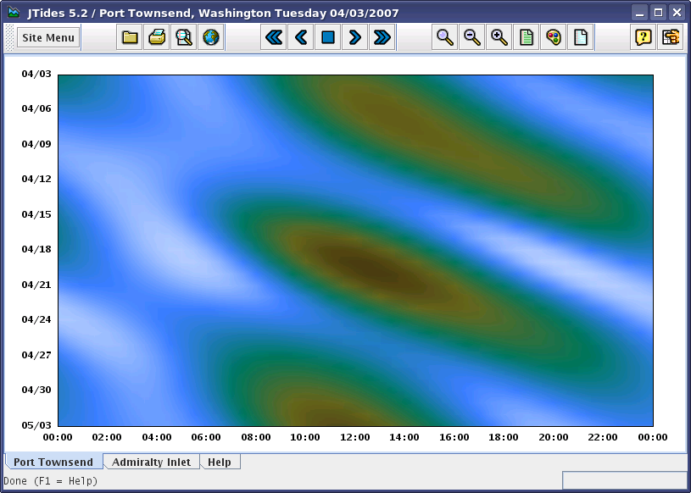The width and height of the screenshot is (691, 493).
Task: Open help via the question mark icon
Action: tap(644, 37)
